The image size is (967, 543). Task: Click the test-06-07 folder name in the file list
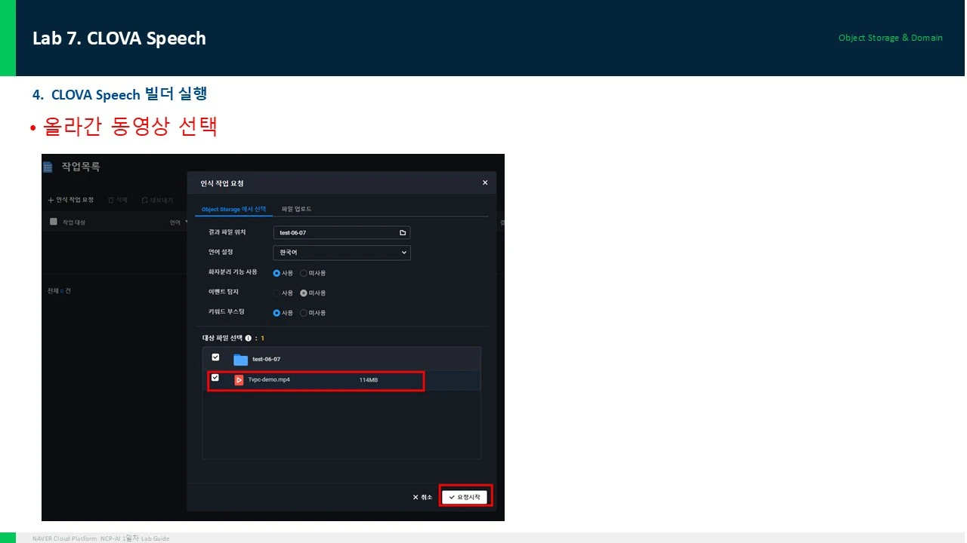coord(267,359)
